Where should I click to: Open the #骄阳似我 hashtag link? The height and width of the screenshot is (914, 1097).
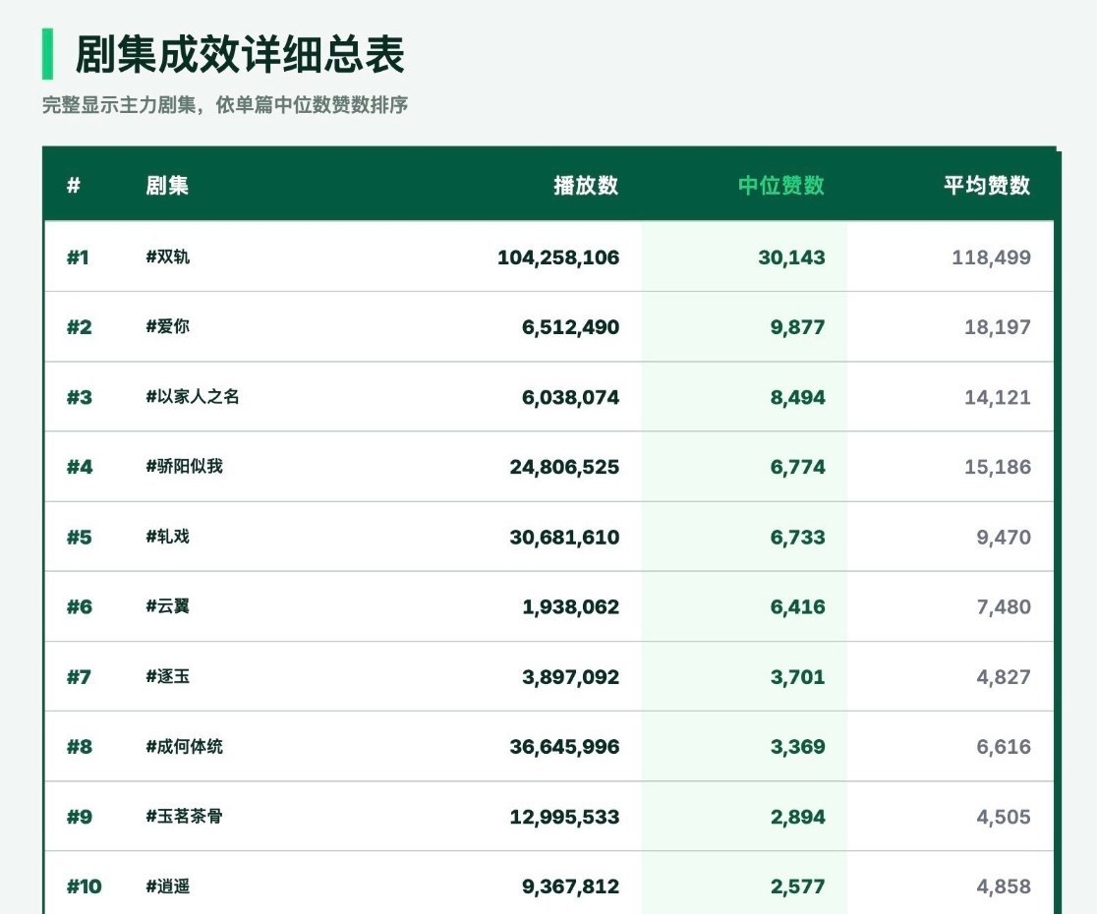coord(184,467)
